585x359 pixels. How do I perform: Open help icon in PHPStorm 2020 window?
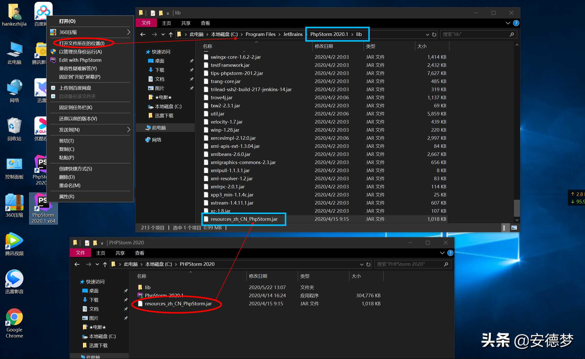pyautogui.click(x=450, y=253)
